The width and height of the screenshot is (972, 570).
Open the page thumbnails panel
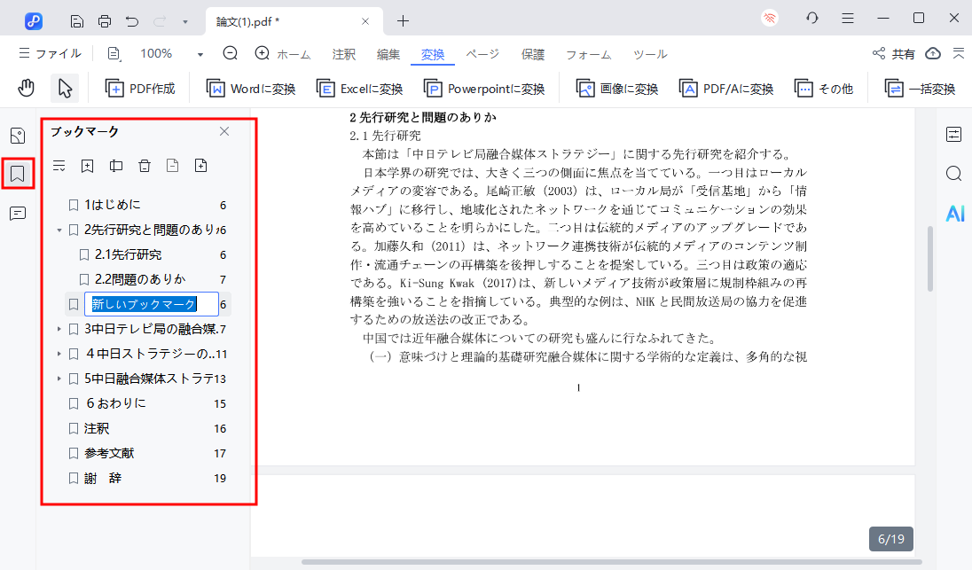pyautogui.click(x=19, y=137)
